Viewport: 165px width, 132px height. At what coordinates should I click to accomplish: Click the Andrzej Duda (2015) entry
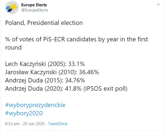(x=34, y=81)
